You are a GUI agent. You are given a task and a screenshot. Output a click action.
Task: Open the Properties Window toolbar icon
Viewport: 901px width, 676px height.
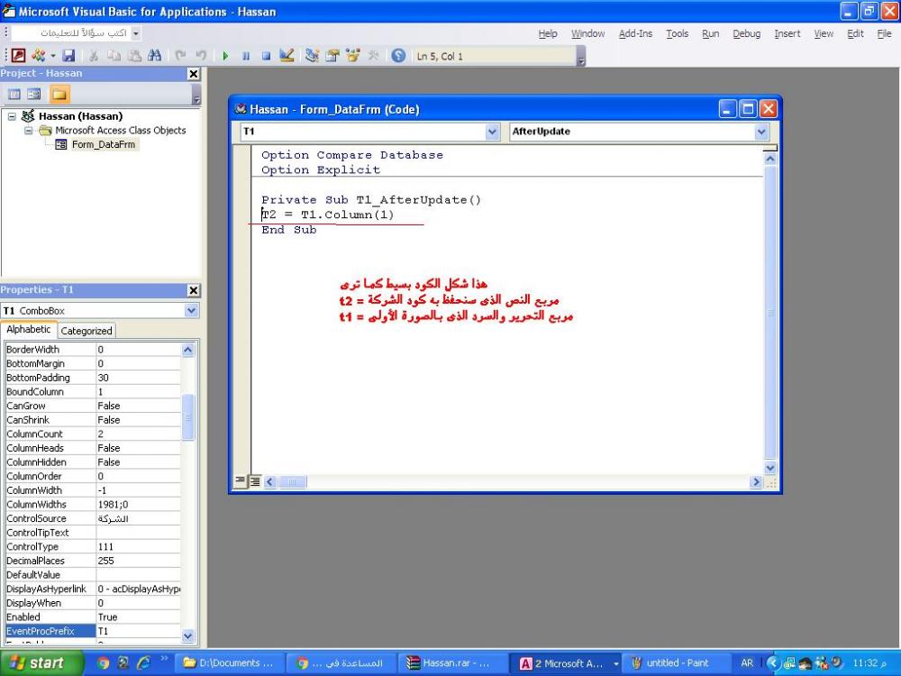tap(332, 56)
